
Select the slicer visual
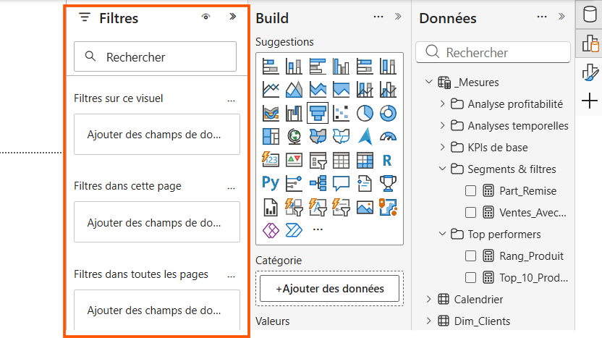[x=318, y=160]
